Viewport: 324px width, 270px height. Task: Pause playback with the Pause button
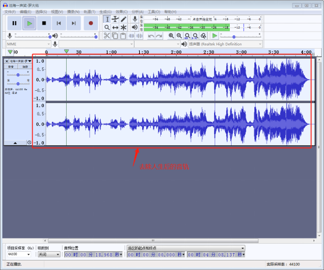click(x=14, y=23)
